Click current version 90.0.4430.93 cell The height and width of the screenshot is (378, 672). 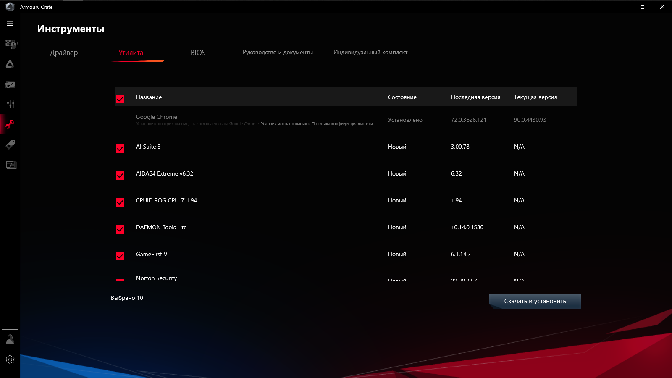coord(530,120)
